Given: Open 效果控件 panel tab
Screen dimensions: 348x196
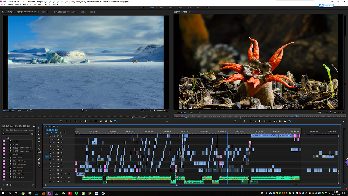Looking at the screenshot, I should pyautogui.click(x=45, y=12).
